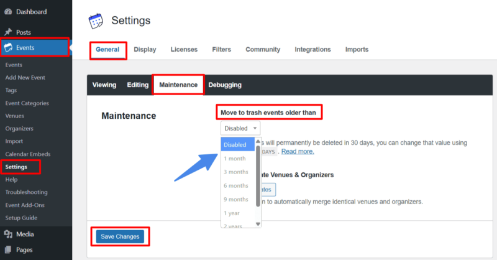
Task: Open Event Add-Ons in sidebar
Action: [x=25, y=205]
